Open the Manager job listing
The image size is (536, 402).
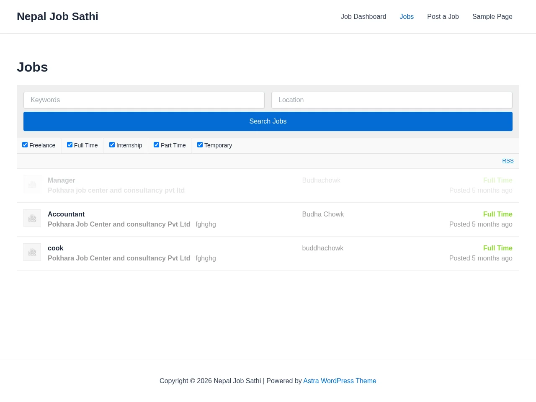[x=268, y=186]
